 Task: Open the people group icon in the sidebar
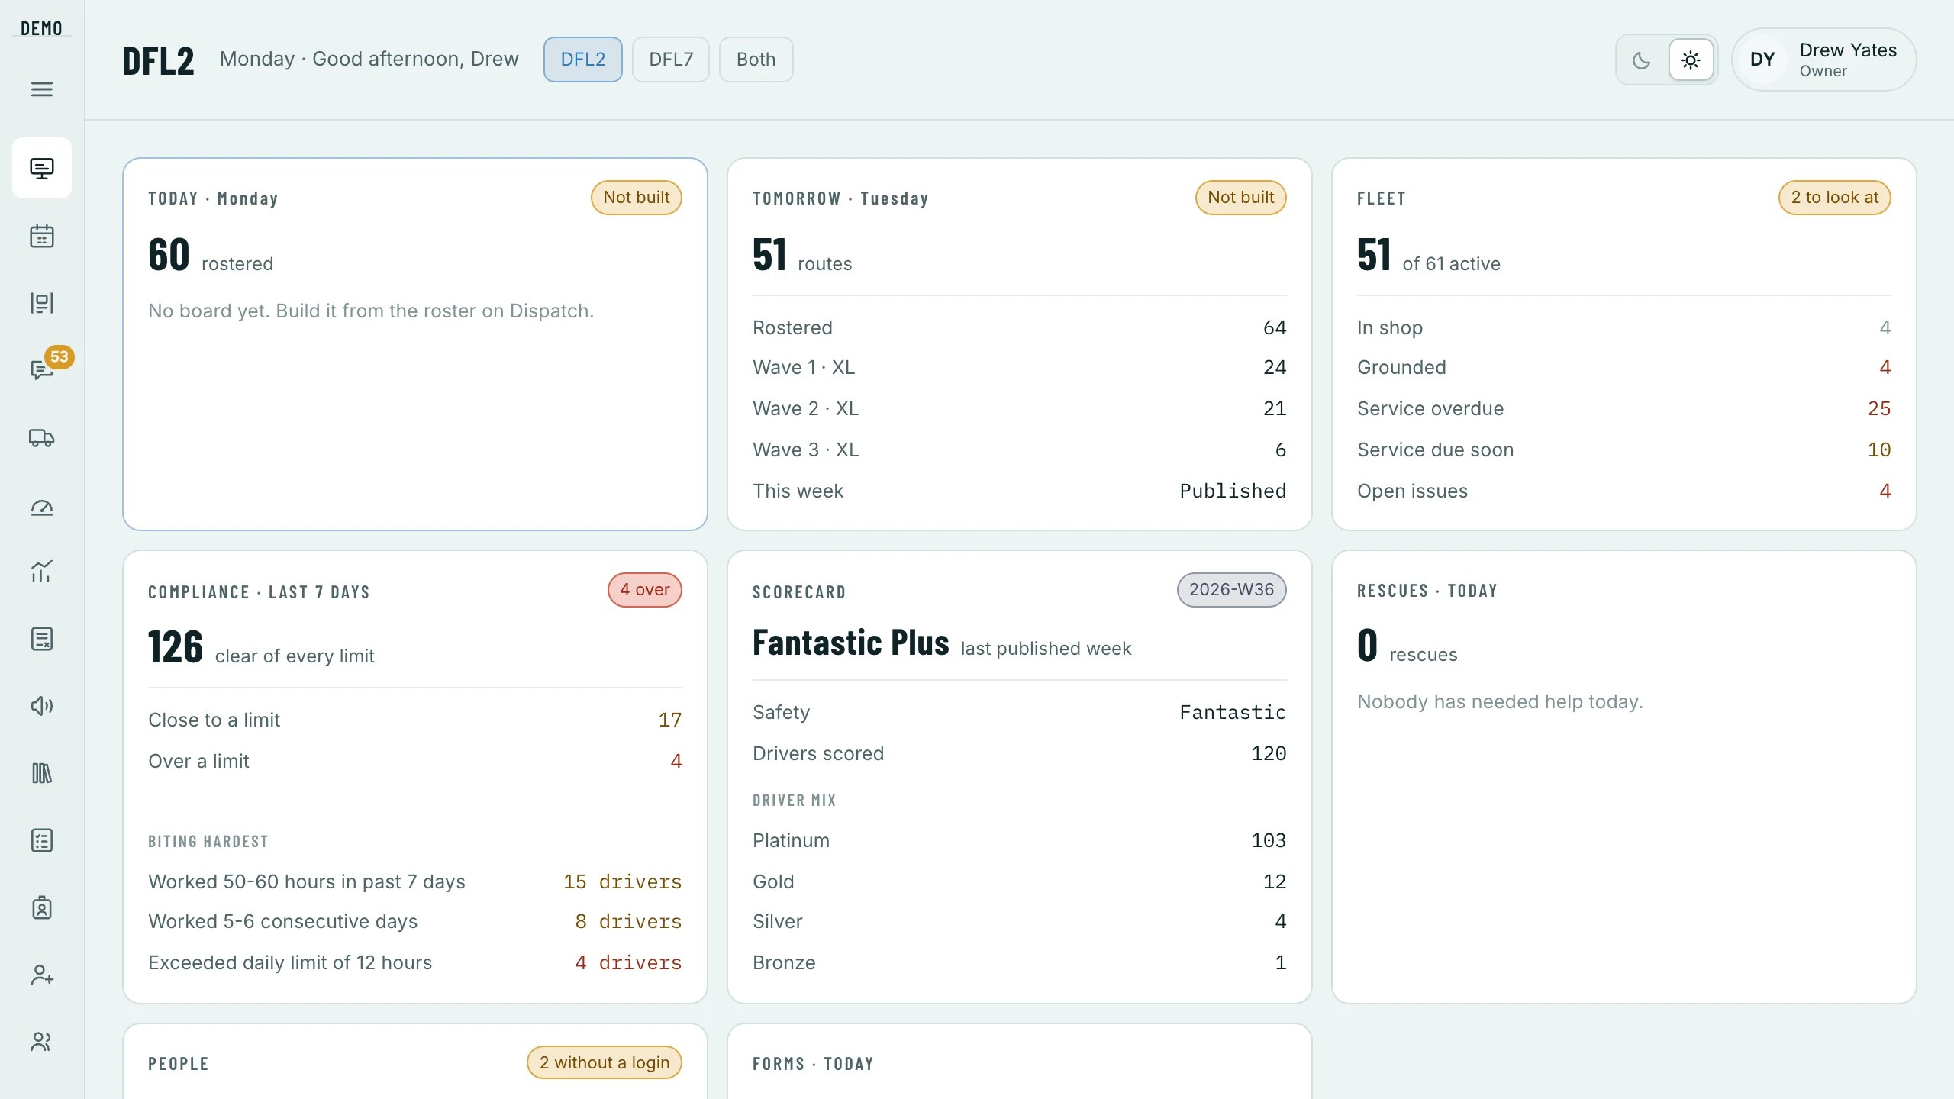coord(42,1042)
